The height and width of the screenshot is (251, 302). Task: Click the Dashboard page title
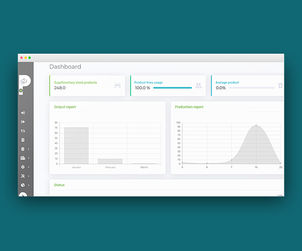coord(65,67)
